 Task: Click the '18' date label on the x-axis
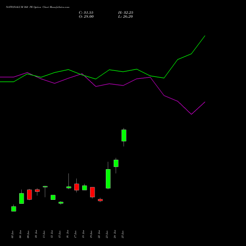coord(83,234)
